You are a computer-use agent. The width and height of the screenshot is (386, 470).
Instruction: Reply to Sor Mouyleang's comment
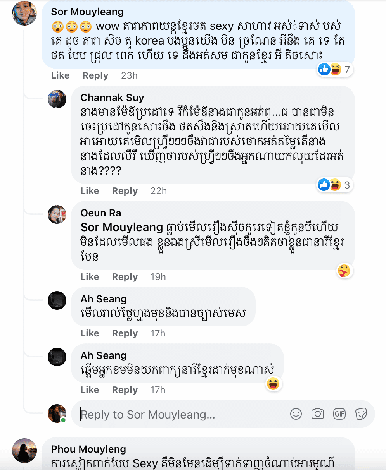point(95,75)
